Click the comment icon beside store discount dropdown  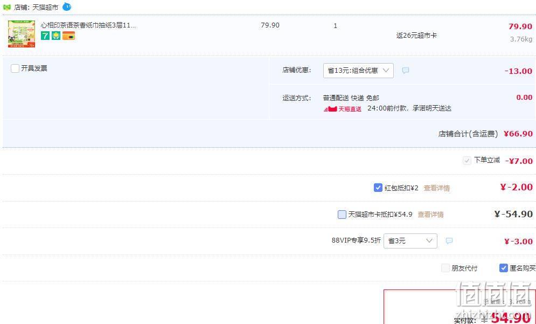click(x=406, y=71)
